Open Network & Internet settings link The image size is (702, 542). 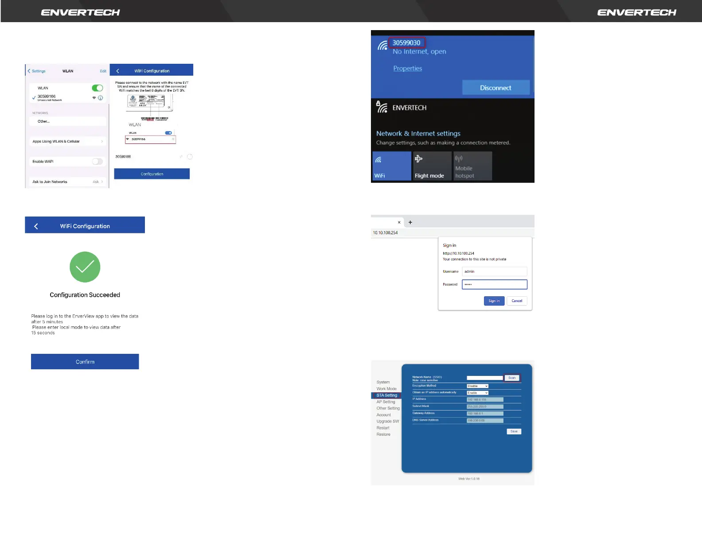coord(418,133)
